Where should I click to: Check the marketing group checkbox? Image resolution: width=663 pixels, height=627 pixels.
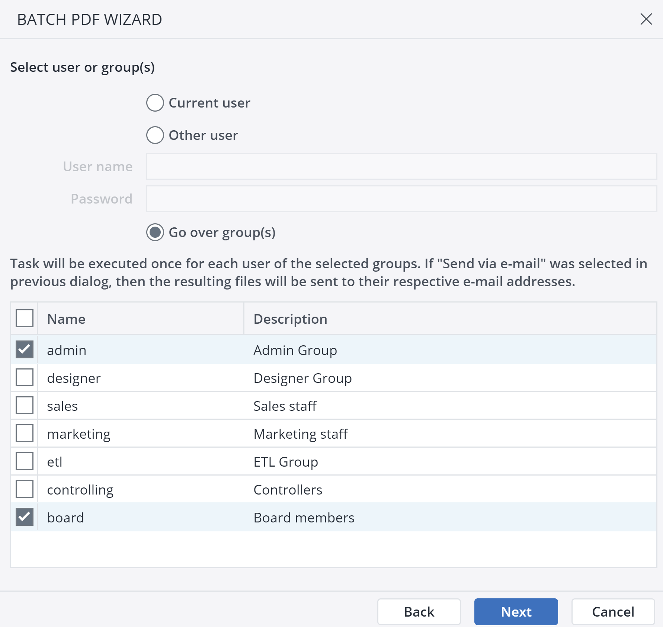[x=25, y=433]
